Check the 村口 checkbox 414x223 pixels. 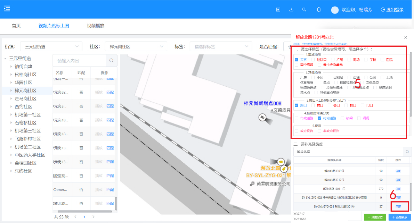(313, 105)
